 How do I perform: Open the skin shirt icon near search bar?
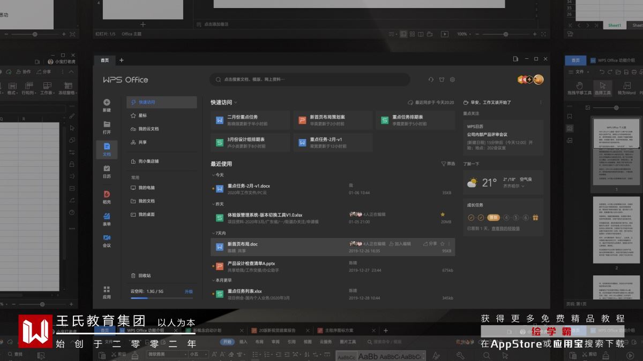click(442, 80)
